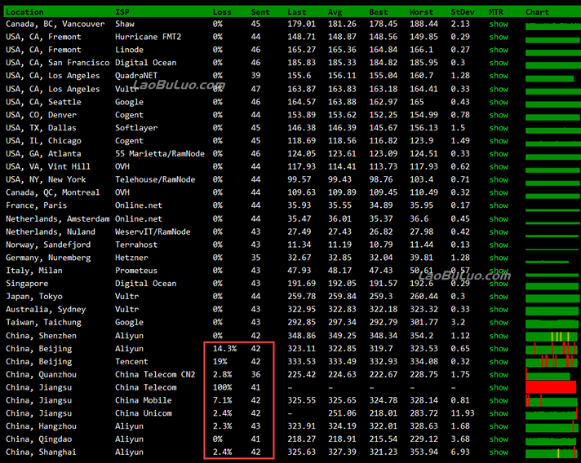The width and height of the screenshot is (581, 463).
Task: Select 'China Unicom' ISP text
Action: click(x=144, y=414)
